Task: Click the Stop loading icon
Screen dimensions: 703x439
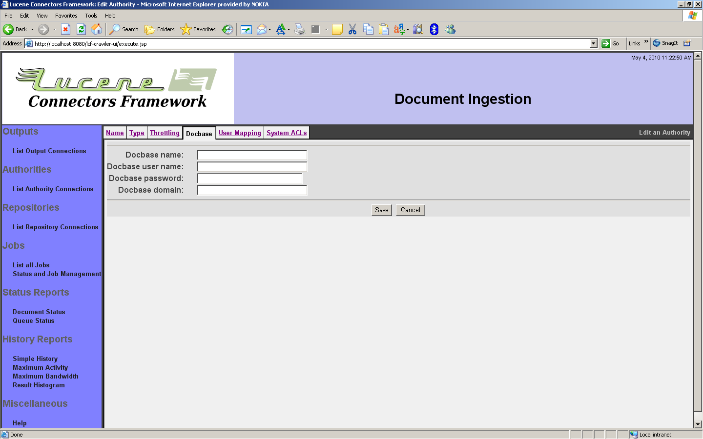Action: (x=65, y=29)
